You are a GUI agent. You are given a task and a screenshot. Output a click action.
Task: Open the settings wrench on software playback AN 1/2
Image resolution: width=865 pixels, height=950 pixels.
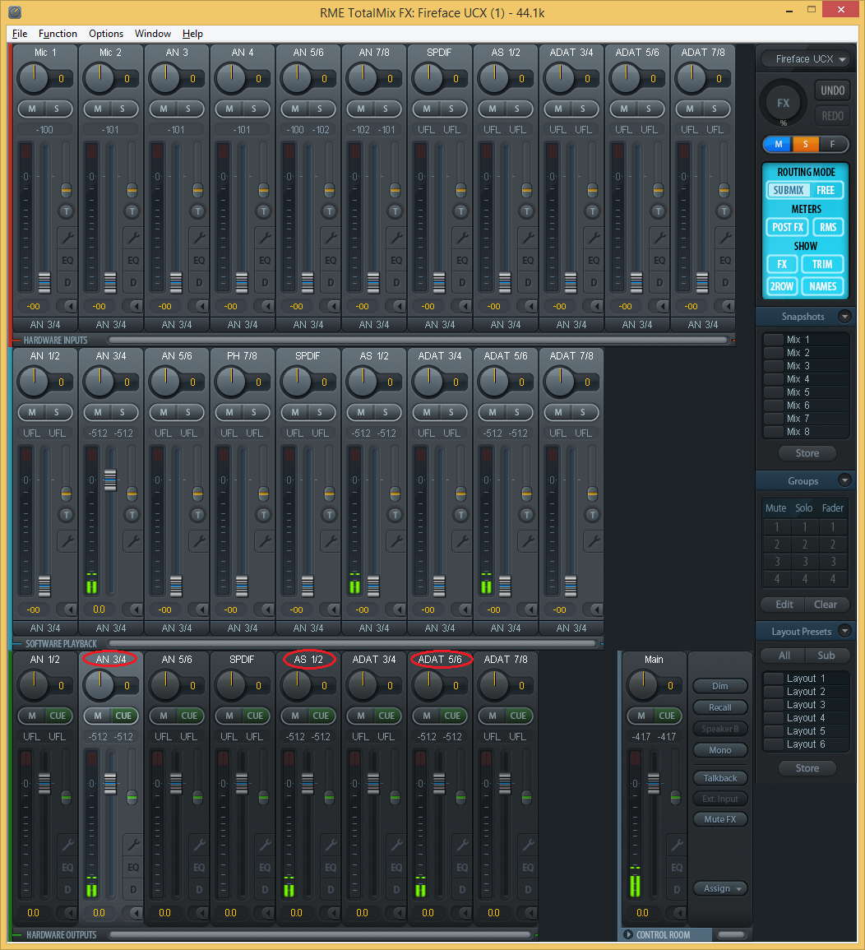[67, 541]
